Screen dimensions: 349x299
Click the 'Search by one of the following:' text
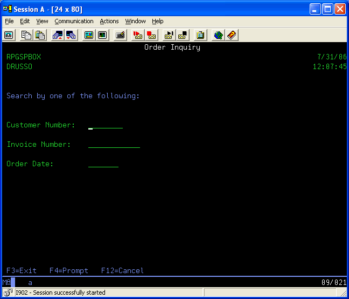click(x=73, y=96)
